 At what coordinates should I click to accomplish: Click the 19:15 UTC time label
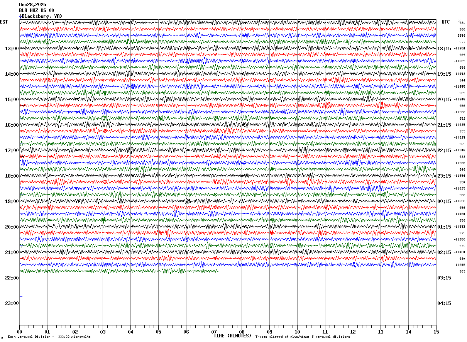[x=444, y=74]
